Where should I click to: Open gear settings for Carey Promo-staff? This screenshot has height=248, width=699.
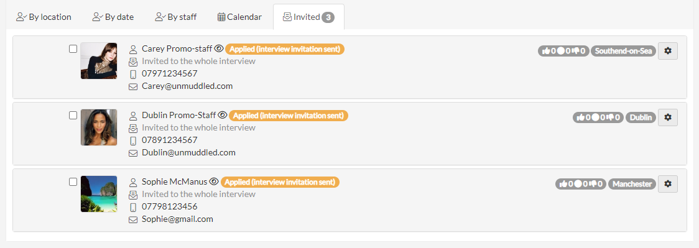pyautogui.click(x=667, y=51)
